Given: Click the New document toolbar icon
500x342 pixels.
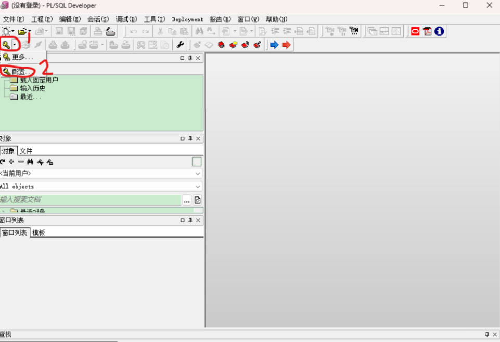Looking at the screenshot, I should 6,31.
